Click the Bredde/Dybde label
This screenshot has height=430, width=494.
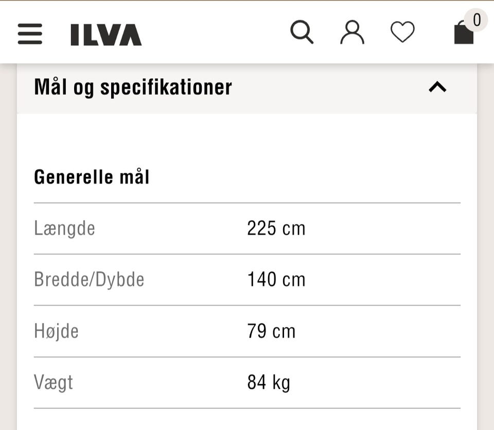(89, 280)
